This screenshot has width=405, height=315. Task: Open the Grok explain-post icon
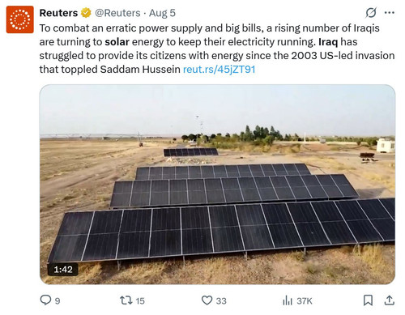pyautogui.click(x=371, y=13)
